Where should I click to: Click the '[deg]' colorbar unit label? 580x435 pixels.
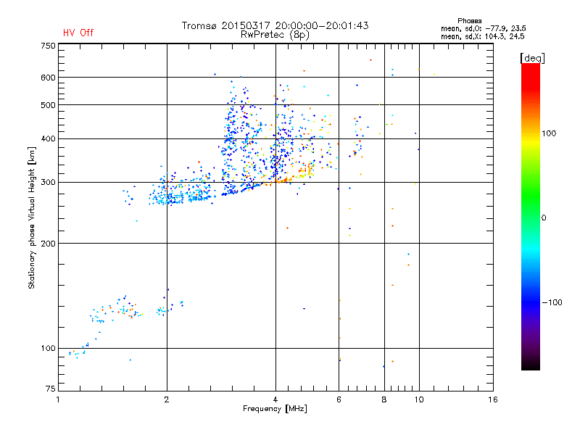pyautogui.click(x=532, y=58)
